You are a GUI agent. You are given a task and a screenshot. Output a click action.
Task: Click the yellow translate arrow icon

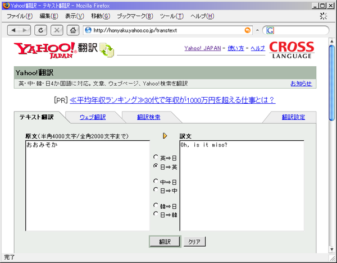(165, 136)
